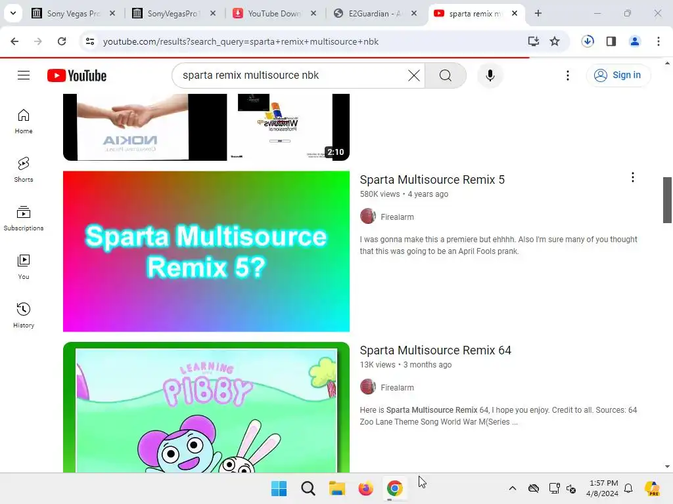Open Chrome downloads icon

coord(588,41)
